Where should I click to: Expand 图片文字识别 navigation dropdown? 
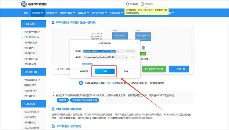click(x=99, y=13)
